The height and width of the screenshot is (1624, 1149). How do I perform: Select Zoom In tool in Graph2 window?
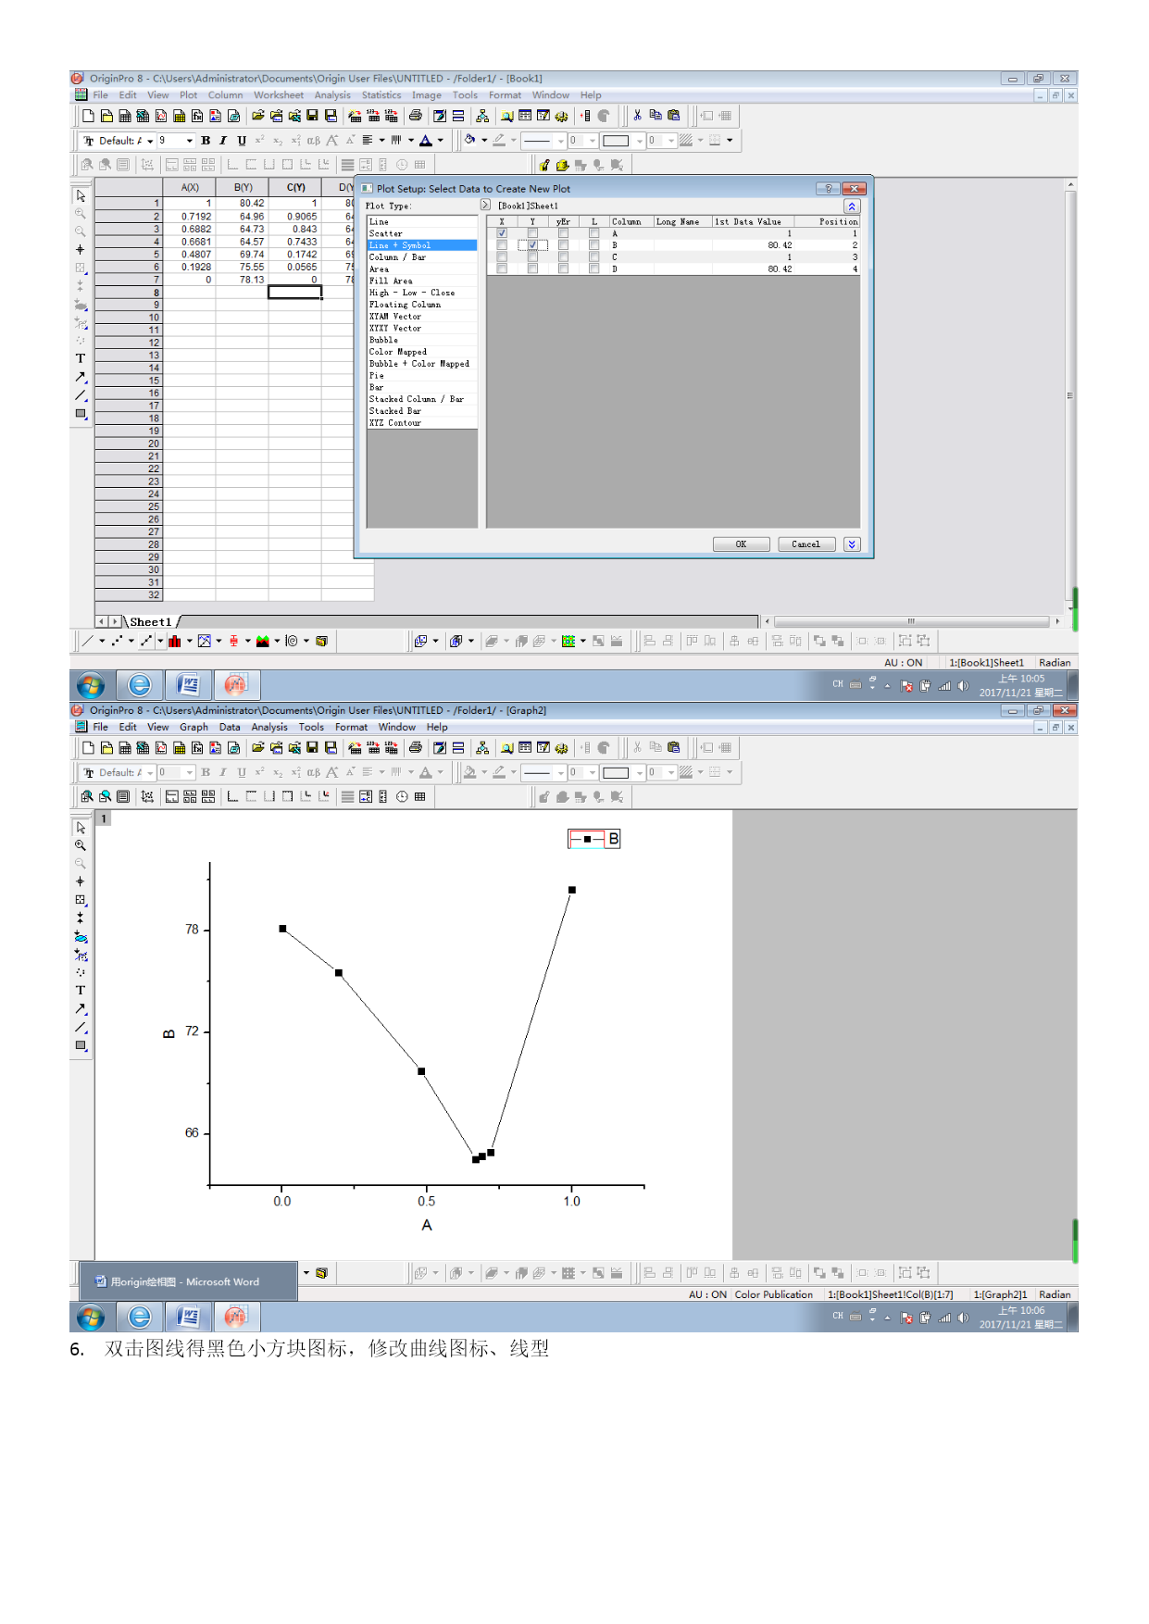coord(81,845)
